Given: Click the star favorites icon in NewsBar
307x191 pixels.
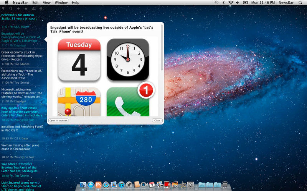Looking at the screenshot, I should 26,8.
